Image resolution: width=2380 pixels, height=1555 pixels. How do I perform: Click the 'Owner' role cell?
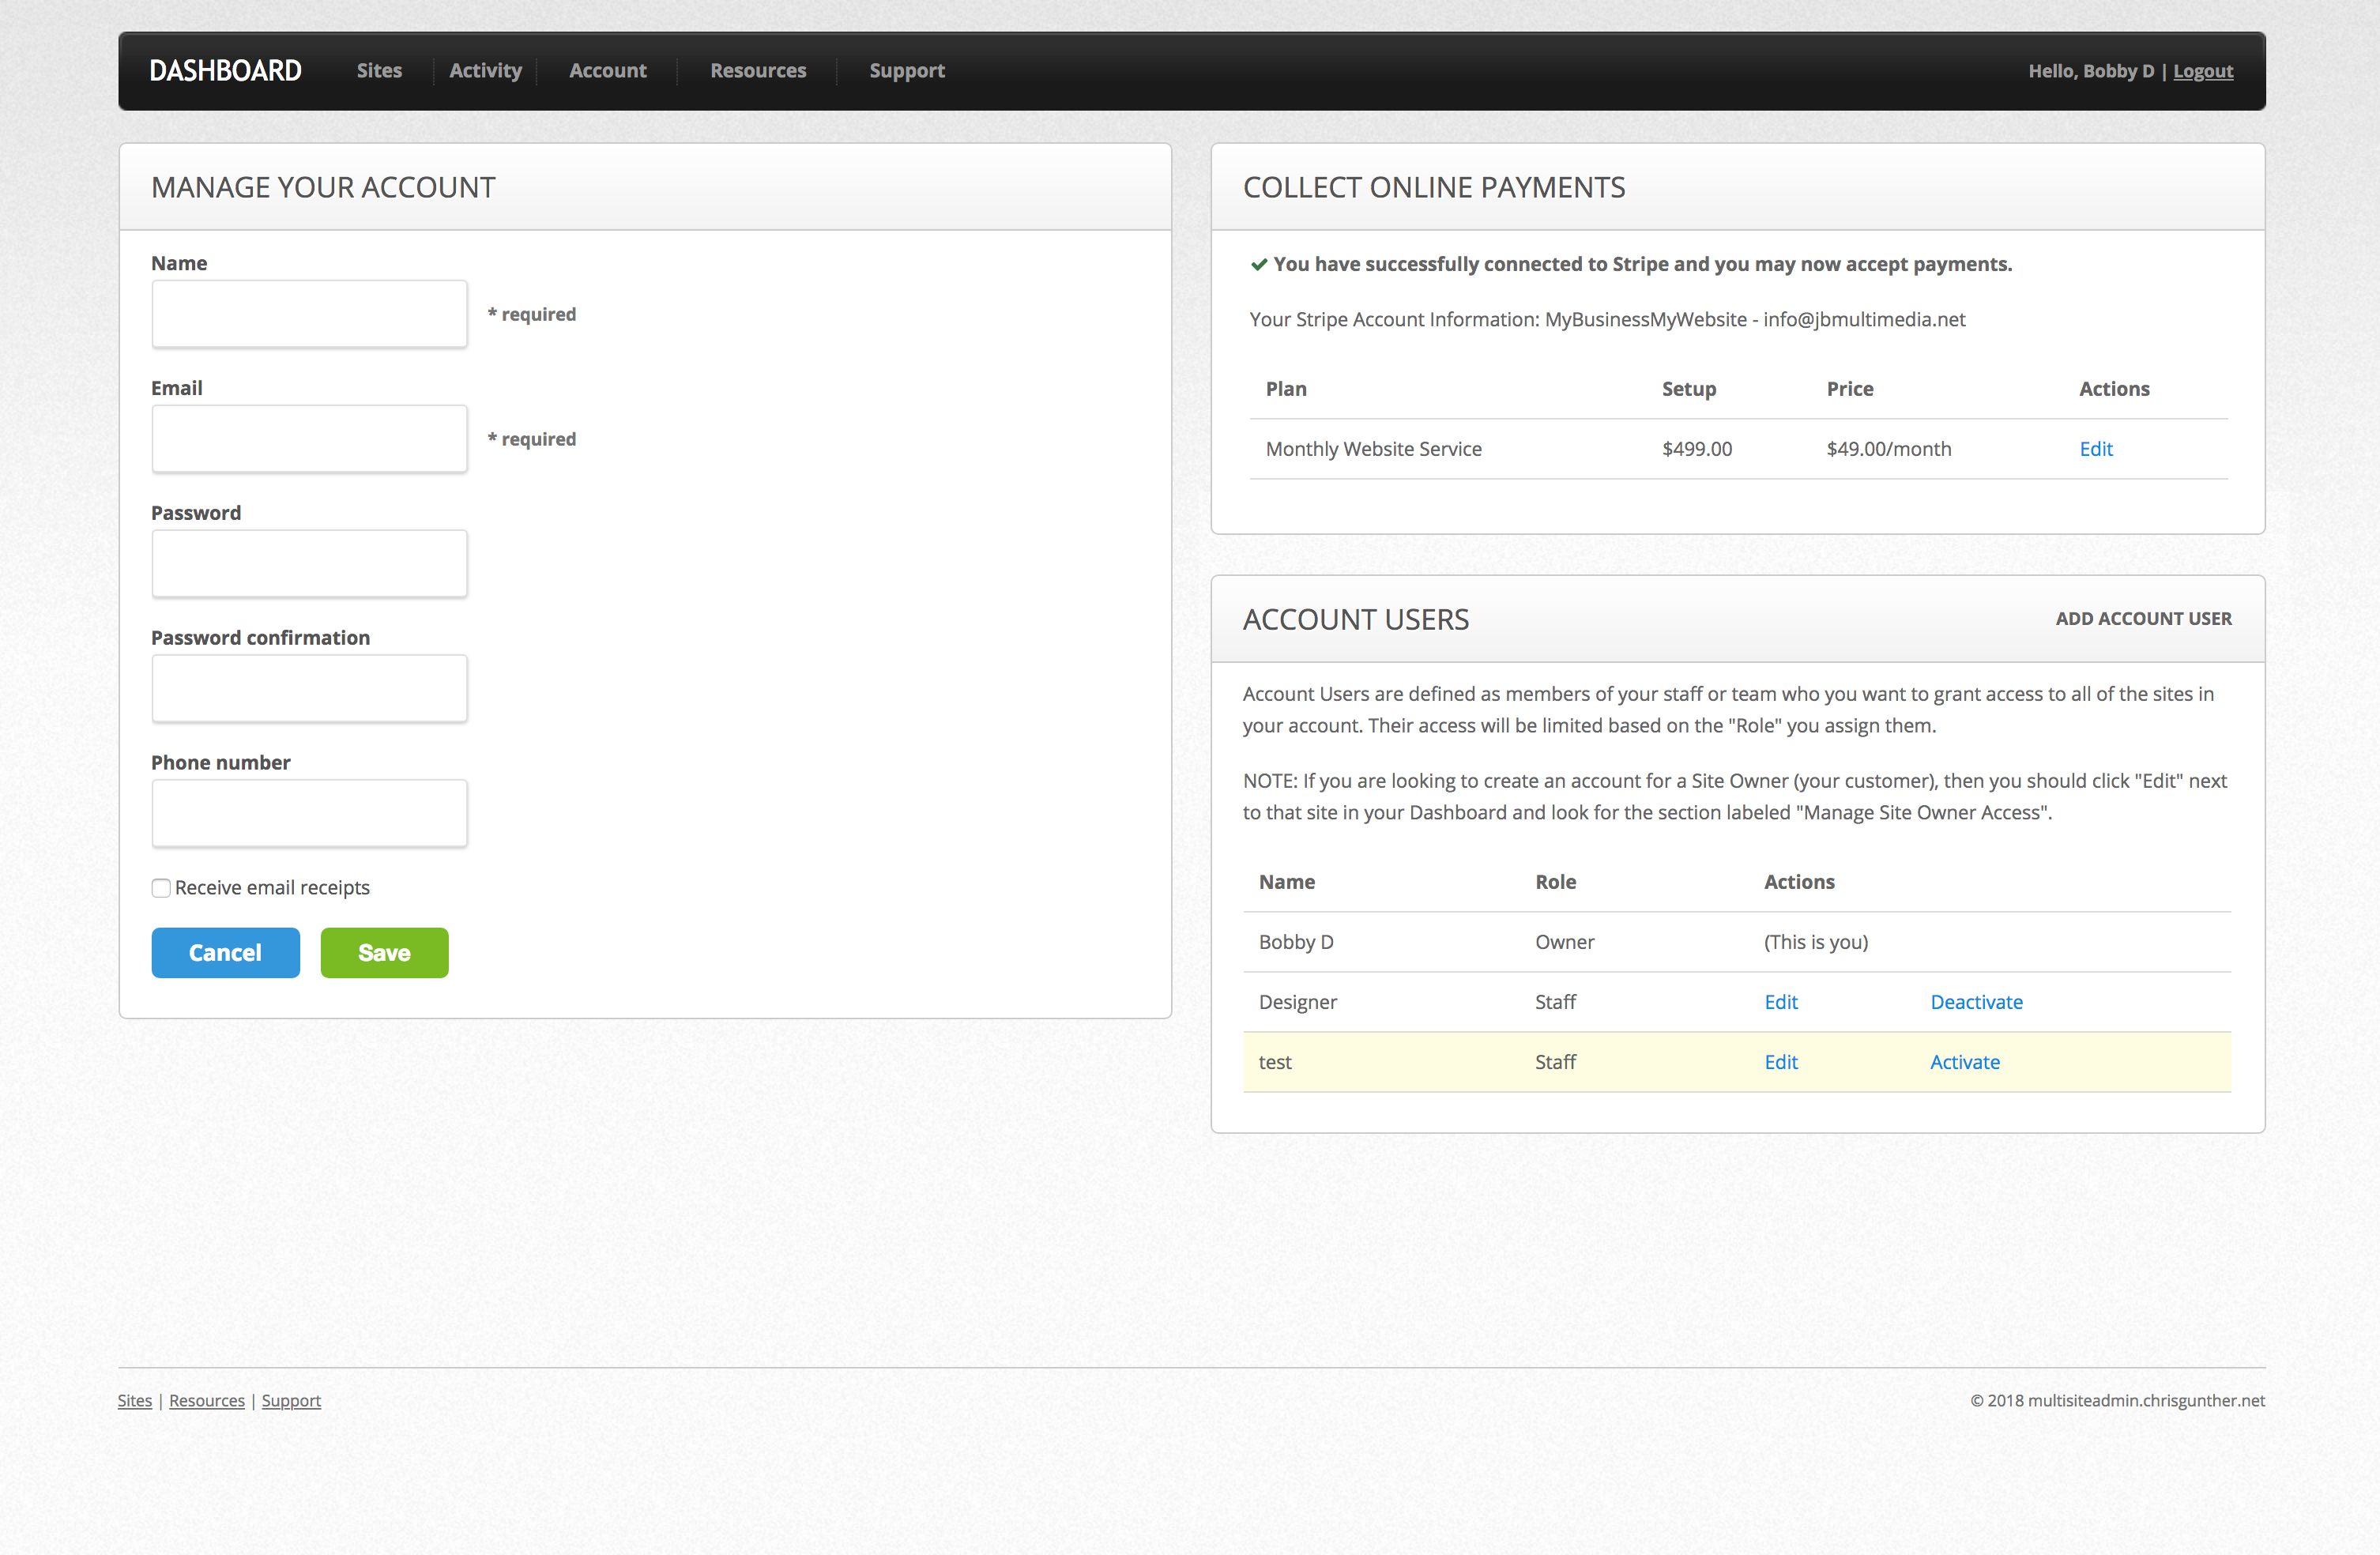pos(1565,942)
